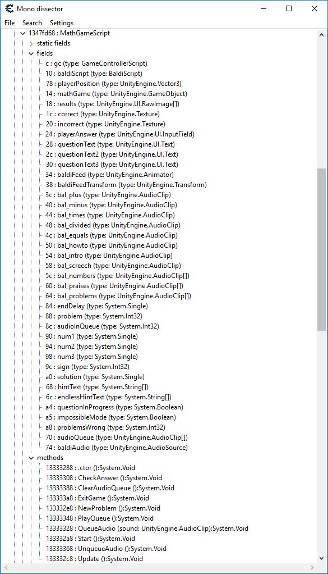Click the Cheat Engine title bar icon
This screenshot has width=328, height=574.
pos(9,8)
